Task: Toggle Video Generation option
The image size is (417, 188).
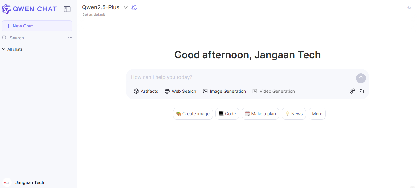Action: [x=274, y=91]
